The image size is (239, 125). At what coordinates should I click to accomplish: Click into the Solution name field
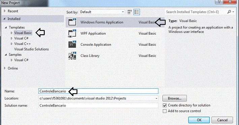pos(98,106)
